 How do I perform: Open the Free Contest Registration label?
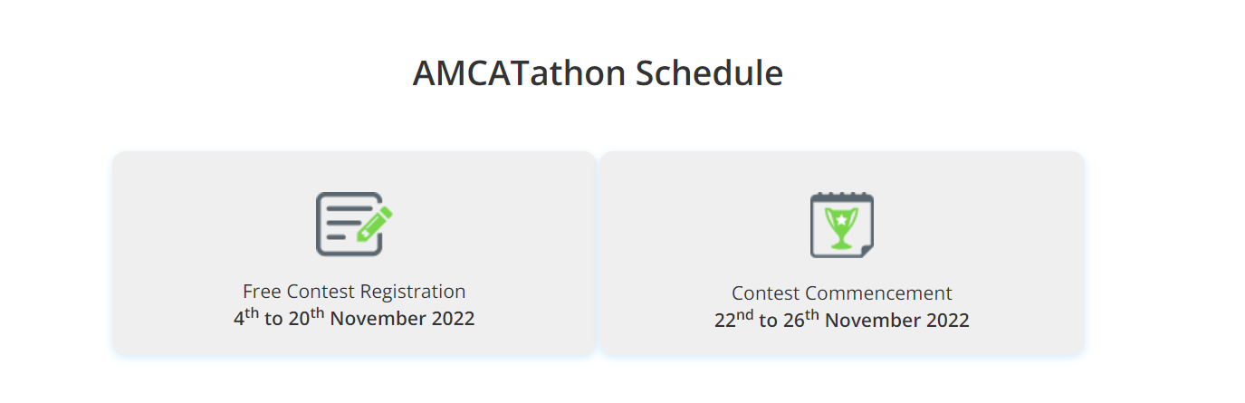tap(354, 292)
